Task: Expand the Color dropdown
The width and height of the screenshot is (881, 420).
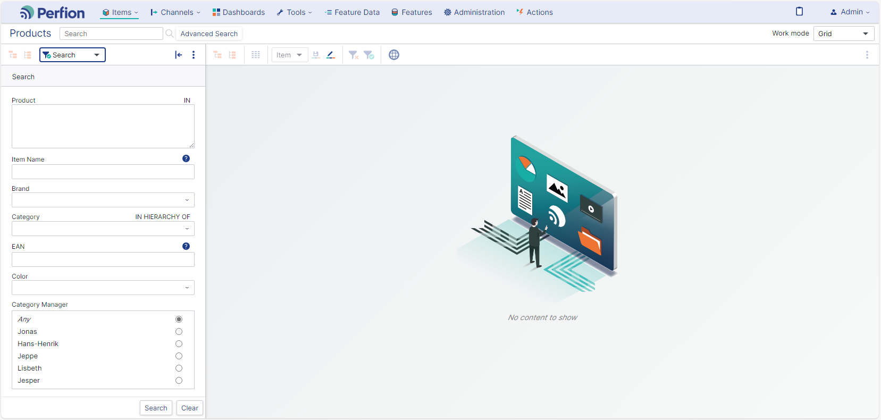Action: [103, 288]
